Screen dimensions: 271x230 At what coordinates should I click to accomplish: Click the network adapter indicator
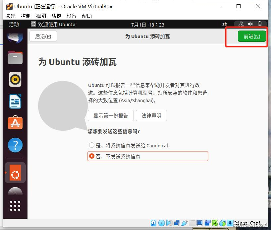[177, 223]
